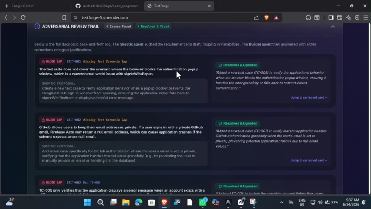Click the Brave Rewards triangle icon
371x209 pixels.
276,17
